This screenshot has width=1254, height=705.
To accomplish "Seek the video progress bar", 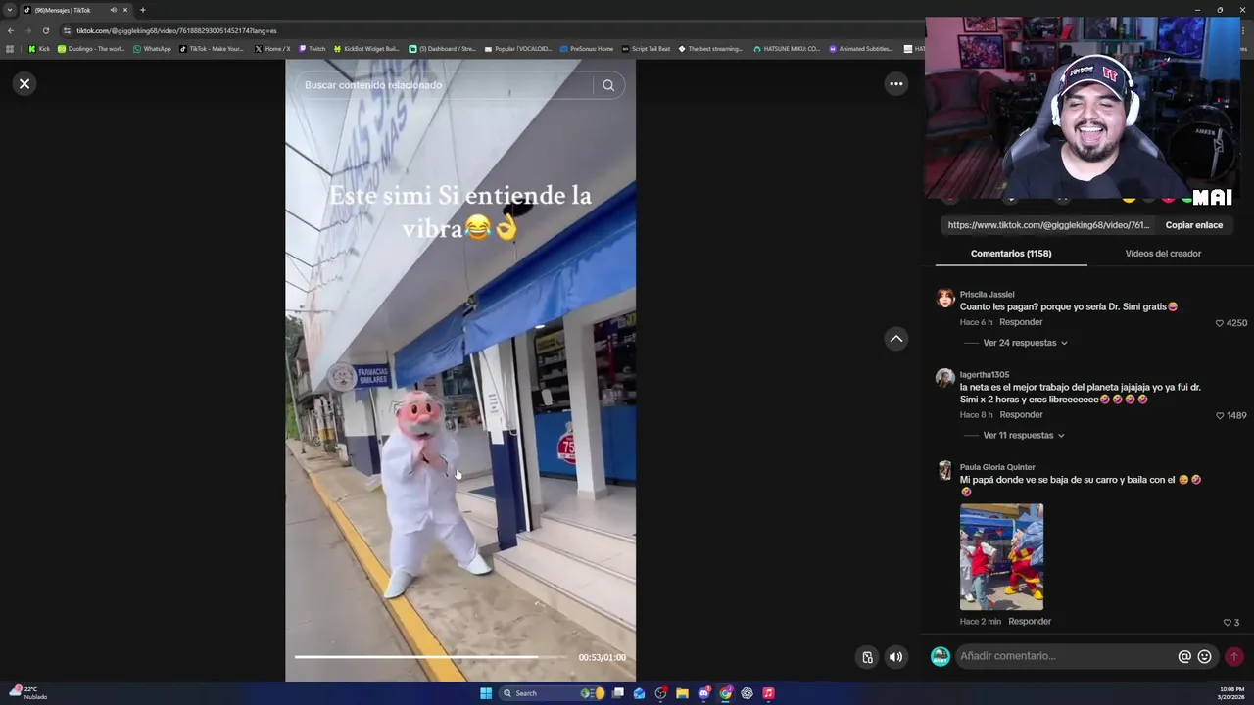I will tap(430, 657).
